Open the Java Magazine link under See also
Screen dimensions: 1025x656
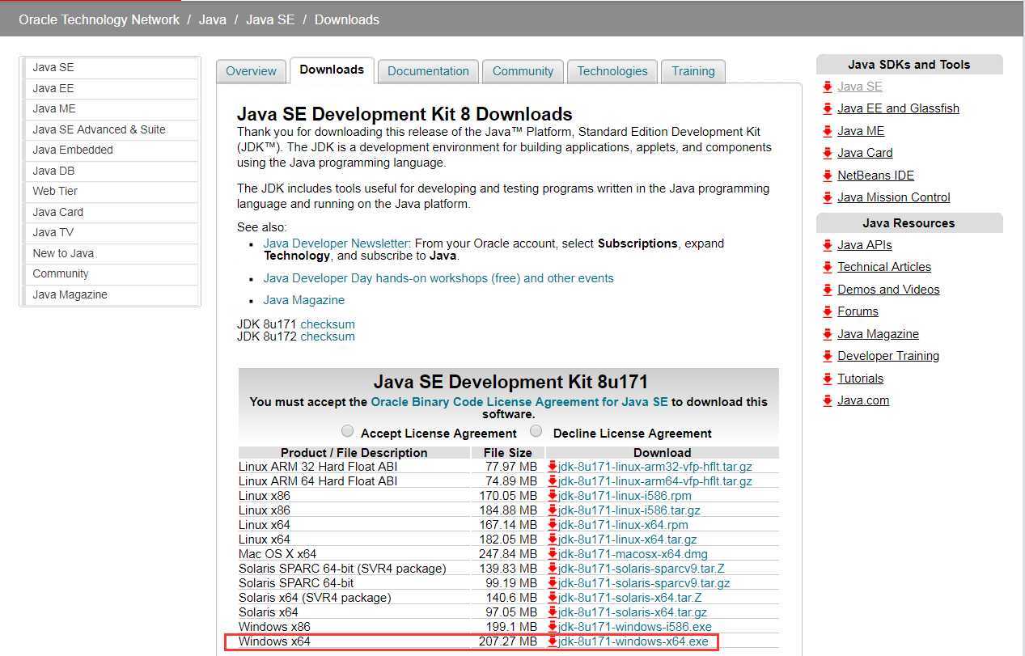tap(304, 300)
